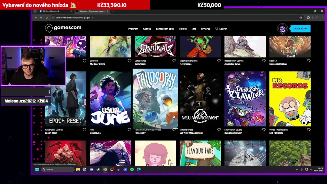The width and height of the screenshot is (327, 184).
Task: Favorite My Dear Emma with heart icon
Action: [129, 61]
